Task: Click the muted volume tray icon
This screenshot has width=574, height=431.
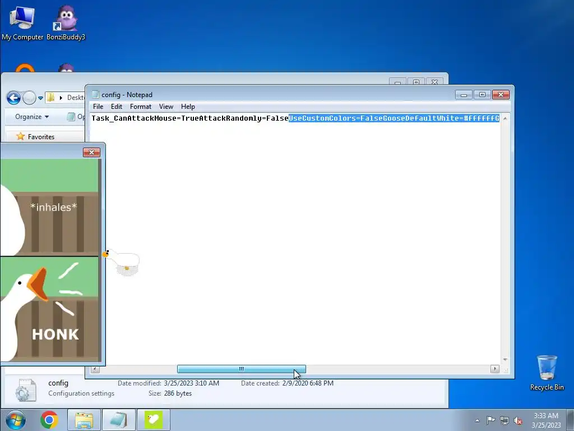Action: pos(518,420)
